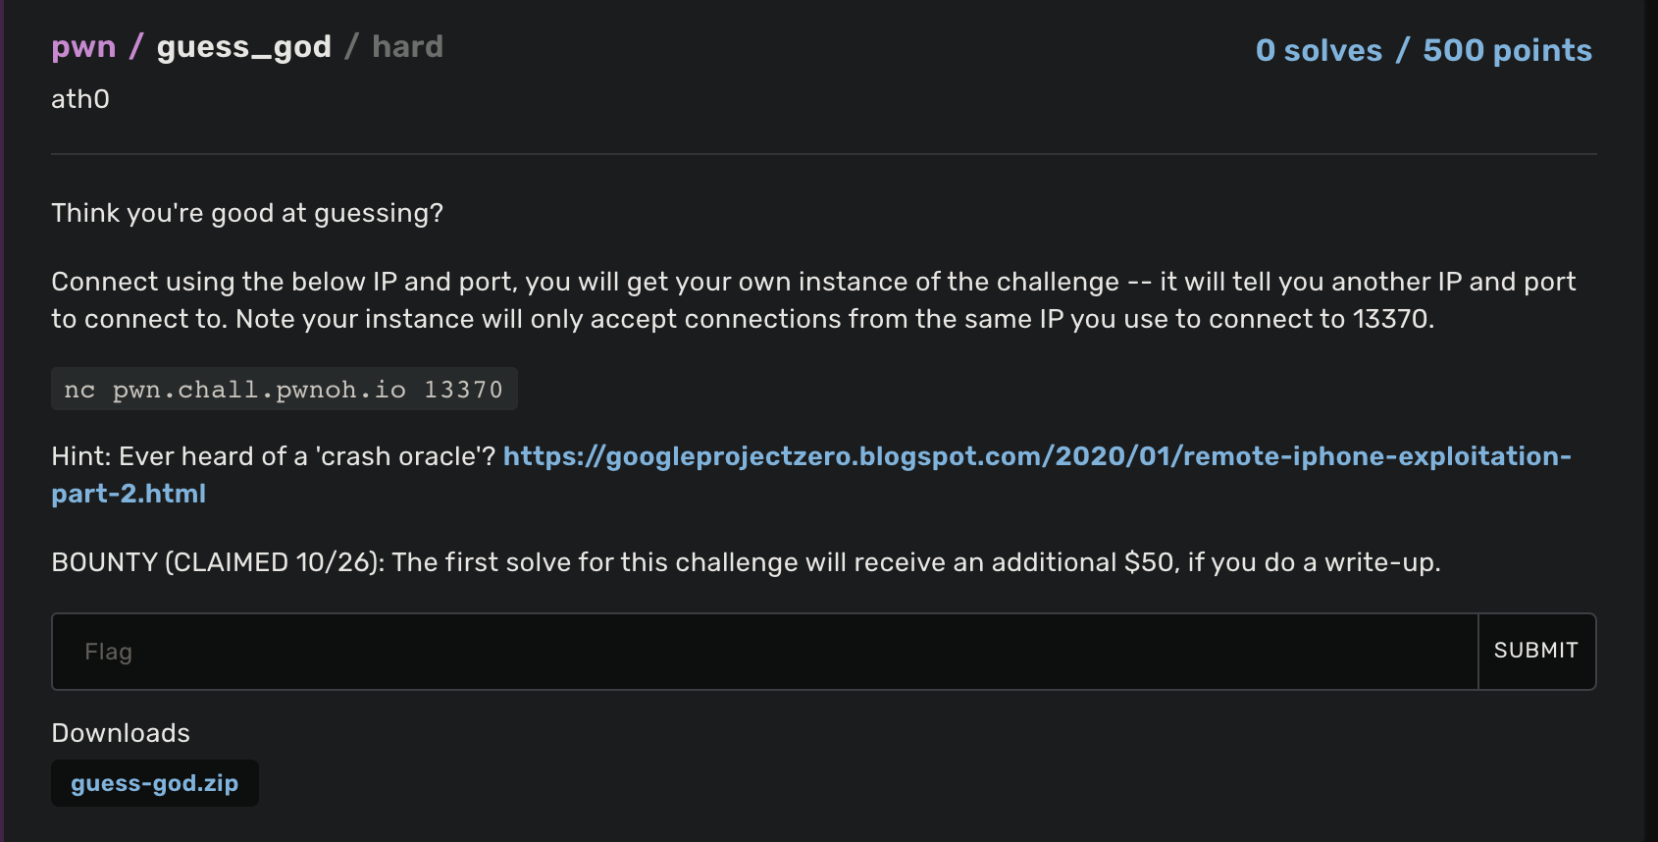1658x842 pixels.
Task: Click the 'Connect using the below IP' paragraph
Action: (813, 300)
